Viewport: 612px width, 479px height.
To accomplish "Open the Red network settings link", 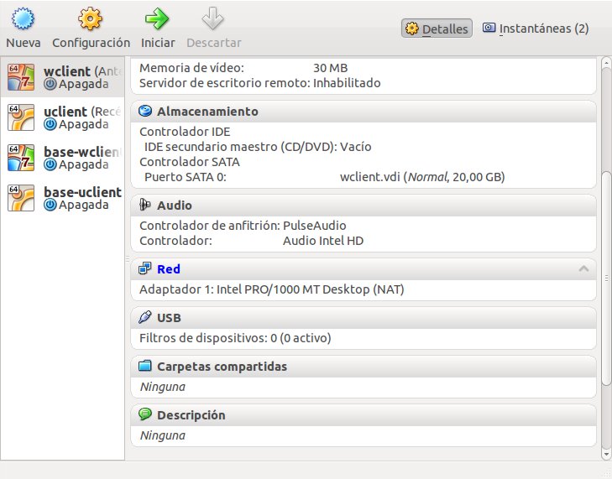I will pos(169,269).
